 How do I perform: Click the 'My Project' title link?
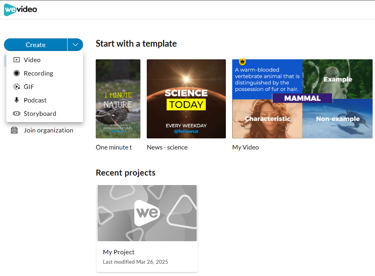tap(118, 252)
